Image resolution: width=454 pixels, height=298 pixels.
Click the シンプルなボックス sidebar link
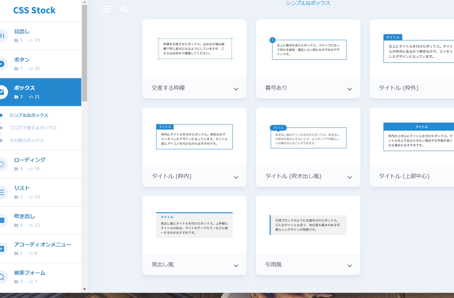coord(29,115)
